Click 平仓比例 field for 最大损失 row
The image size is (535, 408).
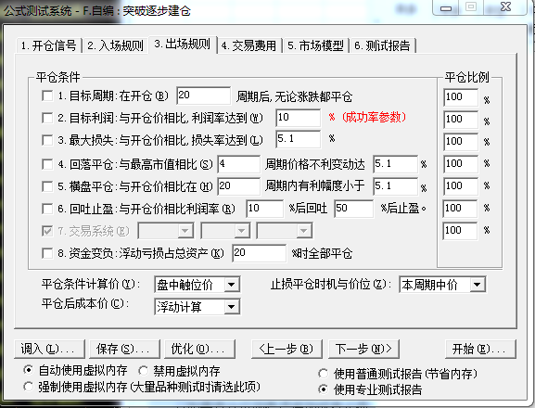461,142
